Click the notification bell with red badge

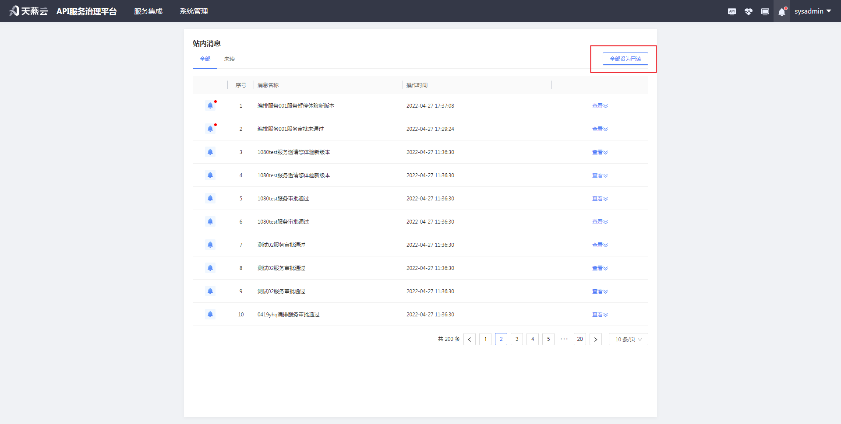pyautogui.click(x=782, y=11)
